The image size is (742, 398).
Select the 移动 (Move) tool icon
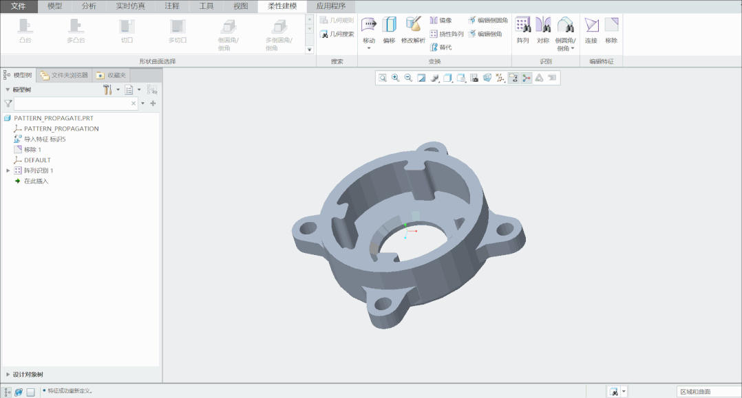click(x=369, y=25)
